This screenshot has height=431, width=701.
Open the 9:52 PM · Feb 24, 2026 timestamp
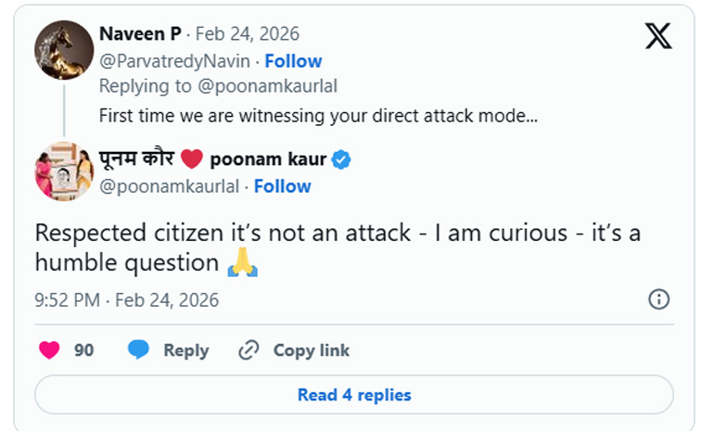127,300
